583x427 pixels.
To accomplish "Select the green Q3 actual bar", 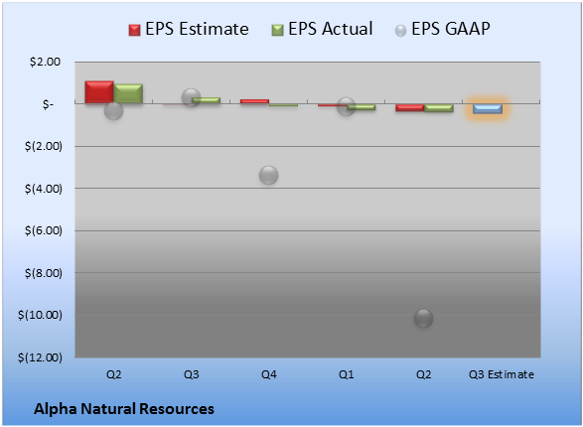I will point(206,100).
